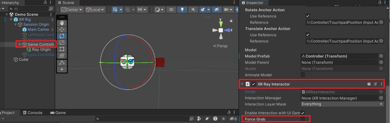Open Local handle rotation dropdown
Viewport: 390px width, 123px height.
click(95, 10)
